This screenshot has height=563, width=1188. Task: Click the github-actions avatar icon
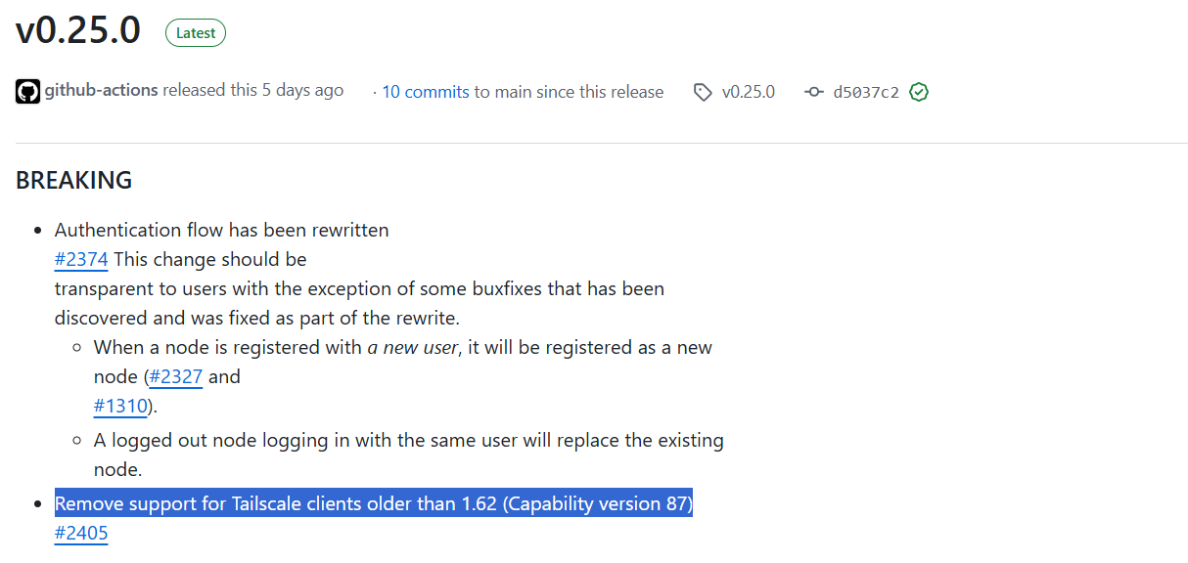point(27,92)
